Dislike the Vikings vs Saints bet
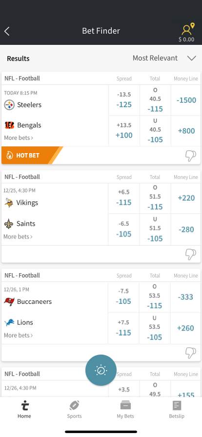This screenshot has height=437, width=202. 191,254
